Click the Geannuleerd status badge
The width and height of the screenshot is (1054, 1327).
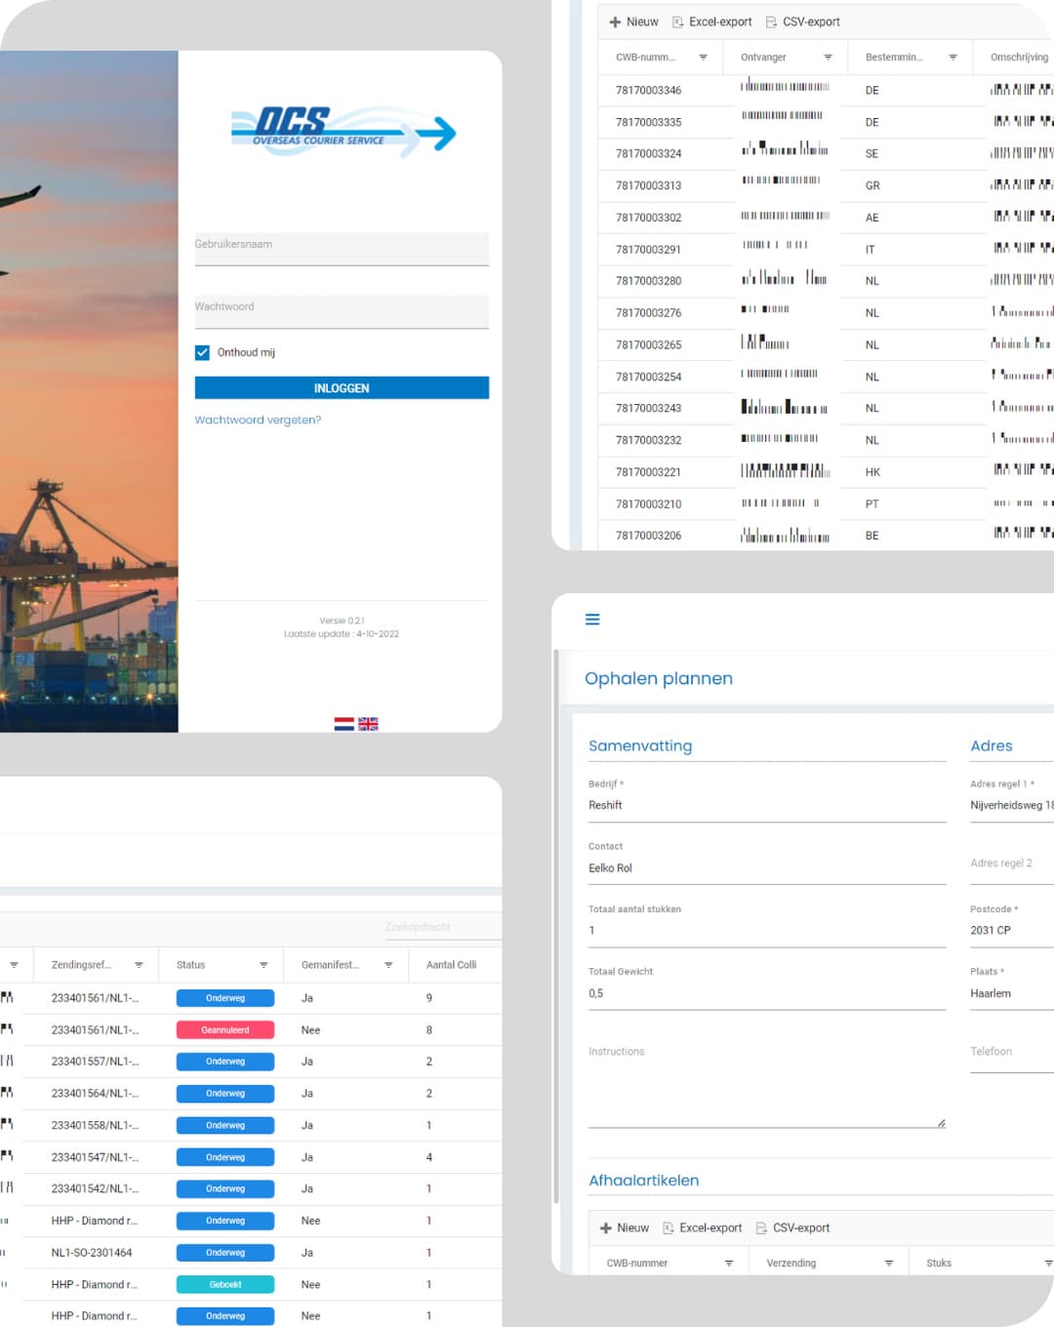[224, 1030]
